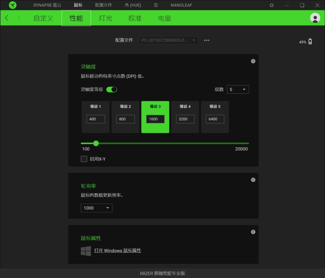
Task: Expand the 配置文件 profile dropdown
Action: click(168, 40)
